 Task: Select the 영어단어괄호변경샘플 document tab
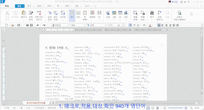click(x=36, y=103)
